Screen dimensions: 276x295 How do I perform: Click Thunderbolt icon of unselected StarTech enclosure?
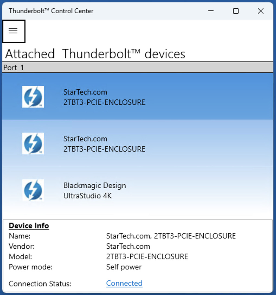33,143
